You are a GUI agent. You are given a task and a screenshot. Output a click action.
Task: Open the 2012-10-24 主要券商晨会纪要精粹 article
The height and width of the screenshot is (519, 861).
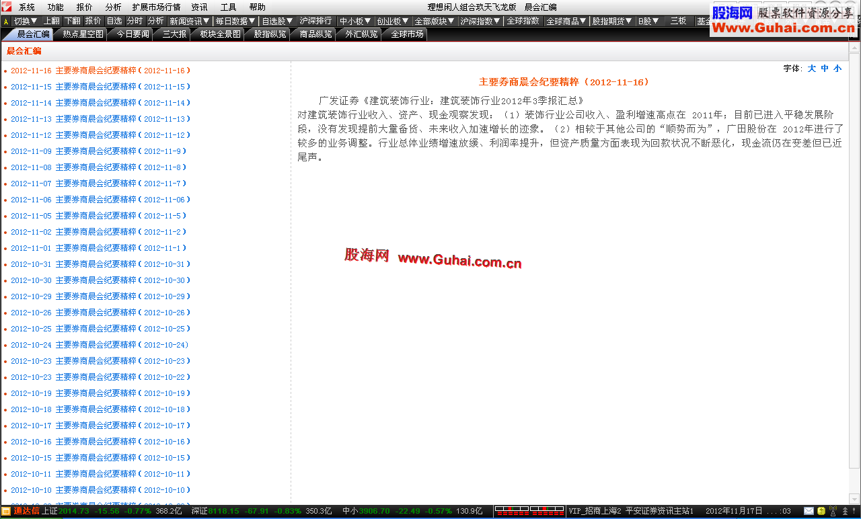point(100,345)
